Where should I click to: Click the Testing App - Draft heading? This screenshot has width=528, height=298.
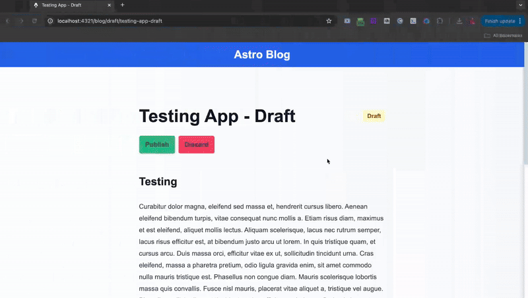[217, 116]
